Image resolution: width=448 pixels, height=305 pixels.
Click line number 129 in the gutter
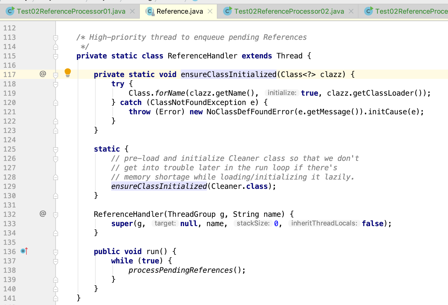(9, 186)
